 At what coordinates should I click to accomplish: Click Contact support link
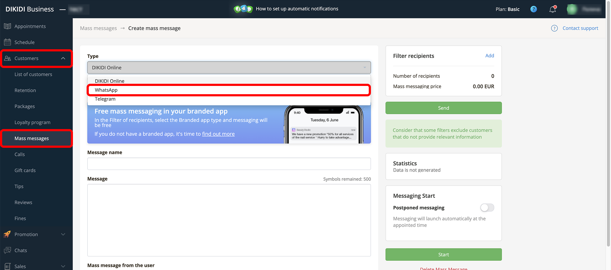(580, 28)
